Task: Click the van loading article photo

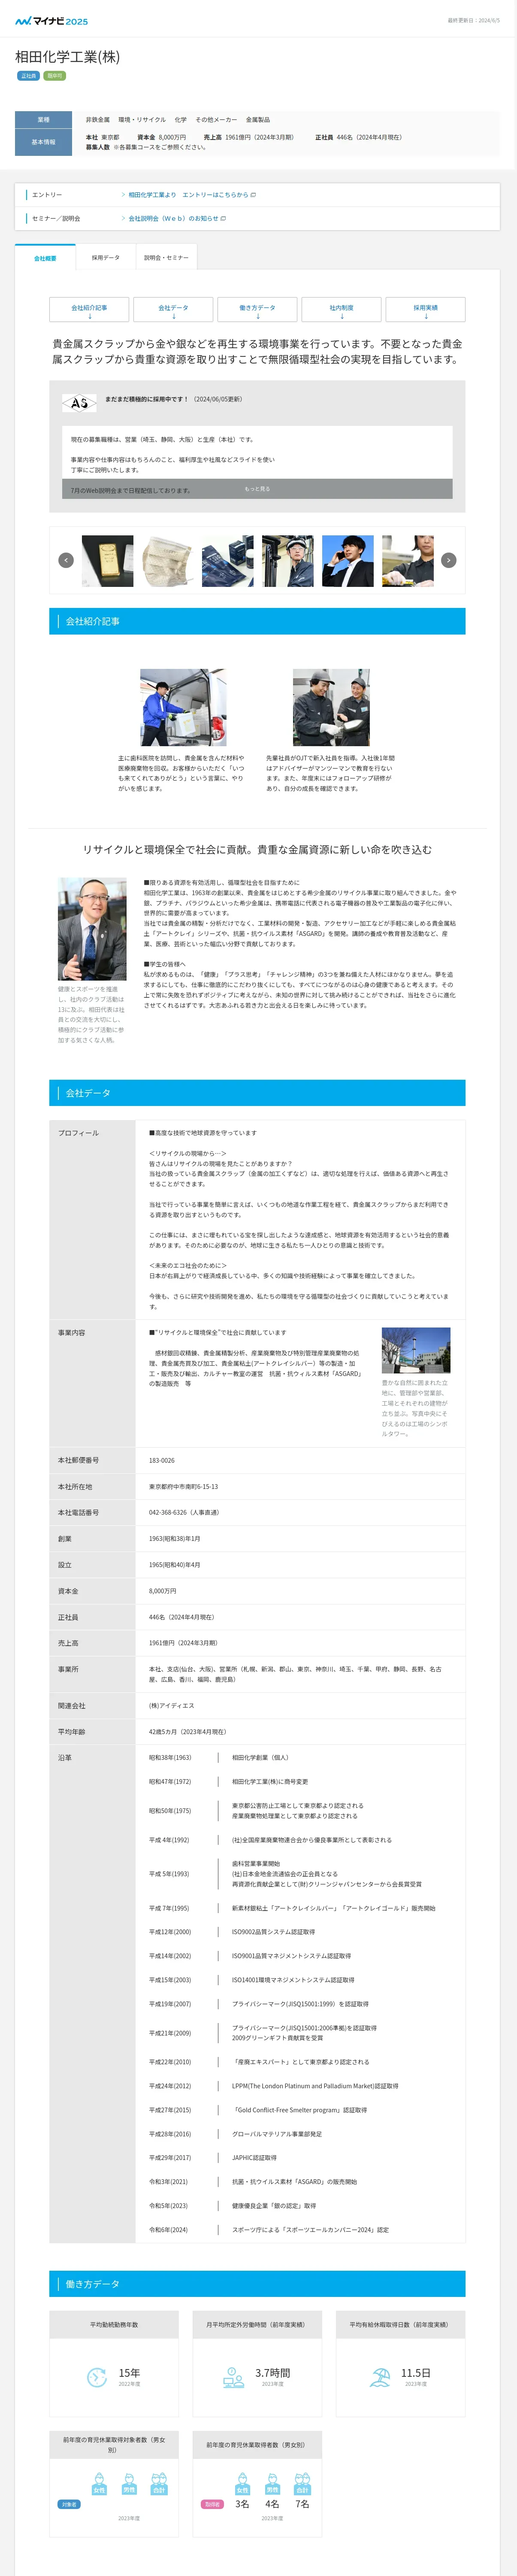Action: tap(183, 707)
